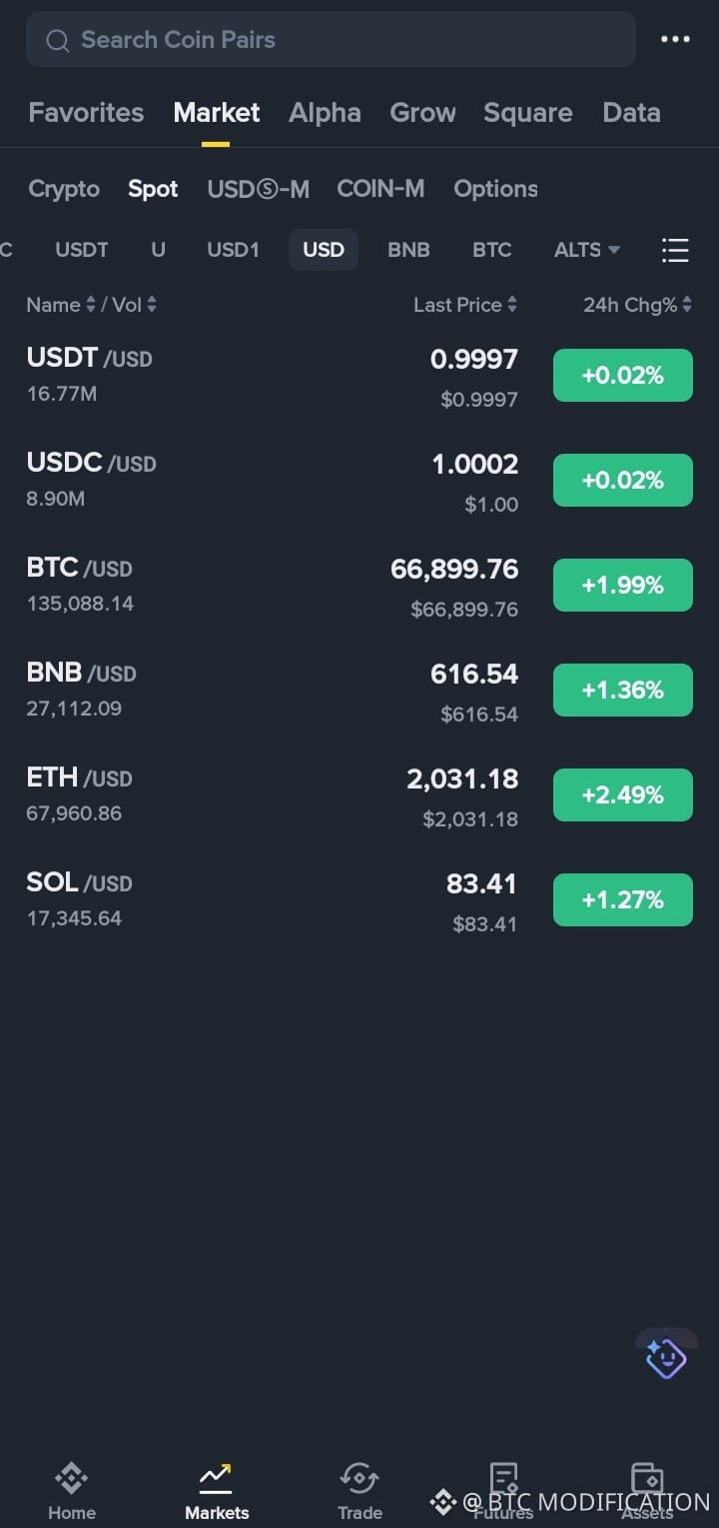Image resolution: width=719 pixels, height=1528 pixels.
Task: Switch to the USDⓈ-M tab
Action: (258, 189)
